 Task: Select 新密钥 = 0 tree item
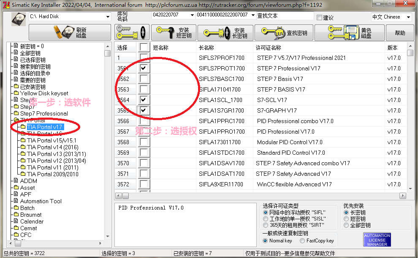pos(32,46)
